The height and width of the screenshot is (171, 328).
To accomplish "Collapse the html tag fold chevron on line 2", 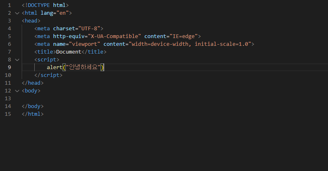I will 17,13.
